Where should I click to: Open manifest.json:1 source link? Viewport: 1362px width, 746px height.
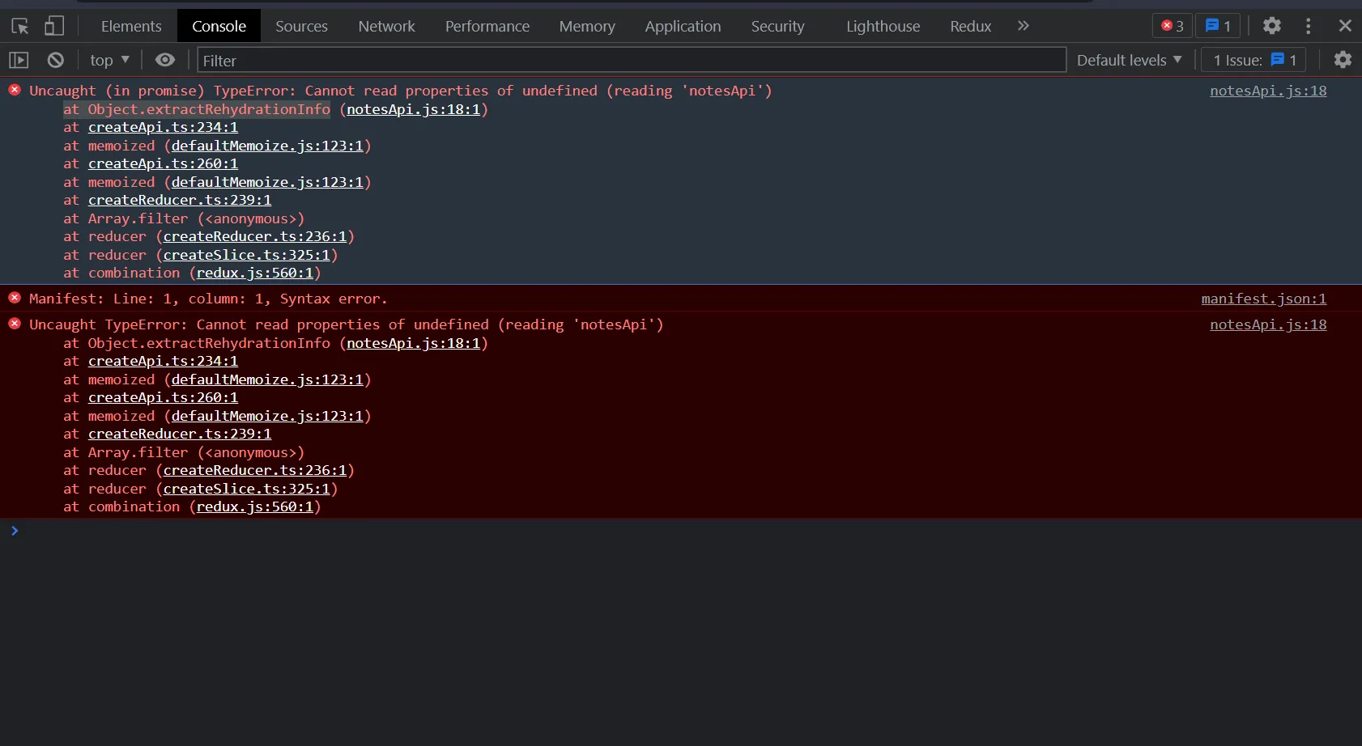coord(1263,299)
